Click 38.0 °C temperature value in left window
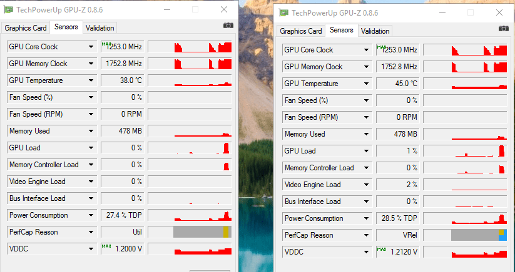 coord(123,80)
